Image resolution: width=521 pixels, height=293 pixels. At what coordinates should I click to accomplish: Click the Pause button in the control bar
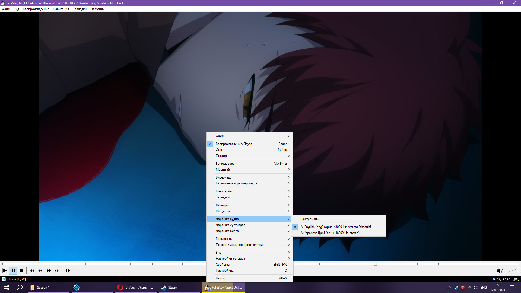pyautogui.click(x=13, y=270)
